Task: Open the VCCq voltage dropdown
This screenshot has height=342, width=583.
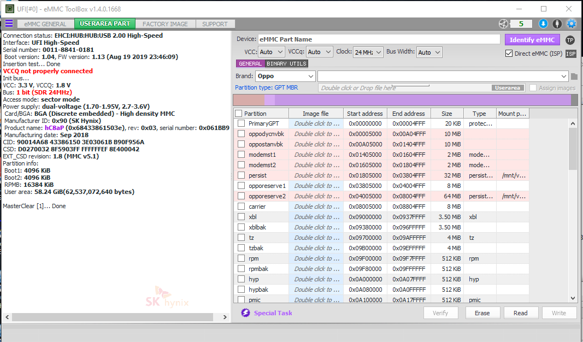Action: click(319, 52)
